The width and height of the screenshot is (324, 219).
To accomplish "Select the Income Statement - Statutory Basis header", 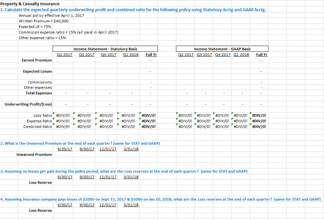I will [x=105, y=48].
